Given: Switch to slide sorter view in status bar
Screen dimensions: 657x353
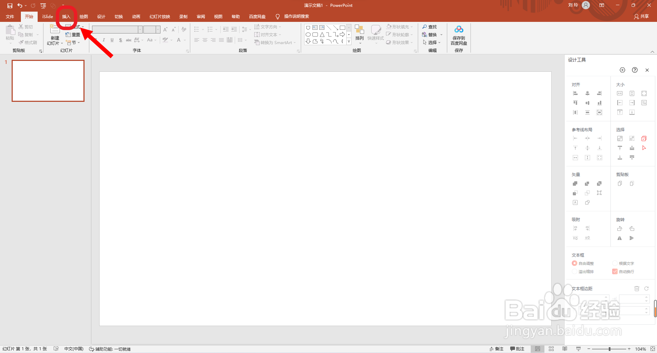Looking at the screenshot, I should (x=551, y=349).
